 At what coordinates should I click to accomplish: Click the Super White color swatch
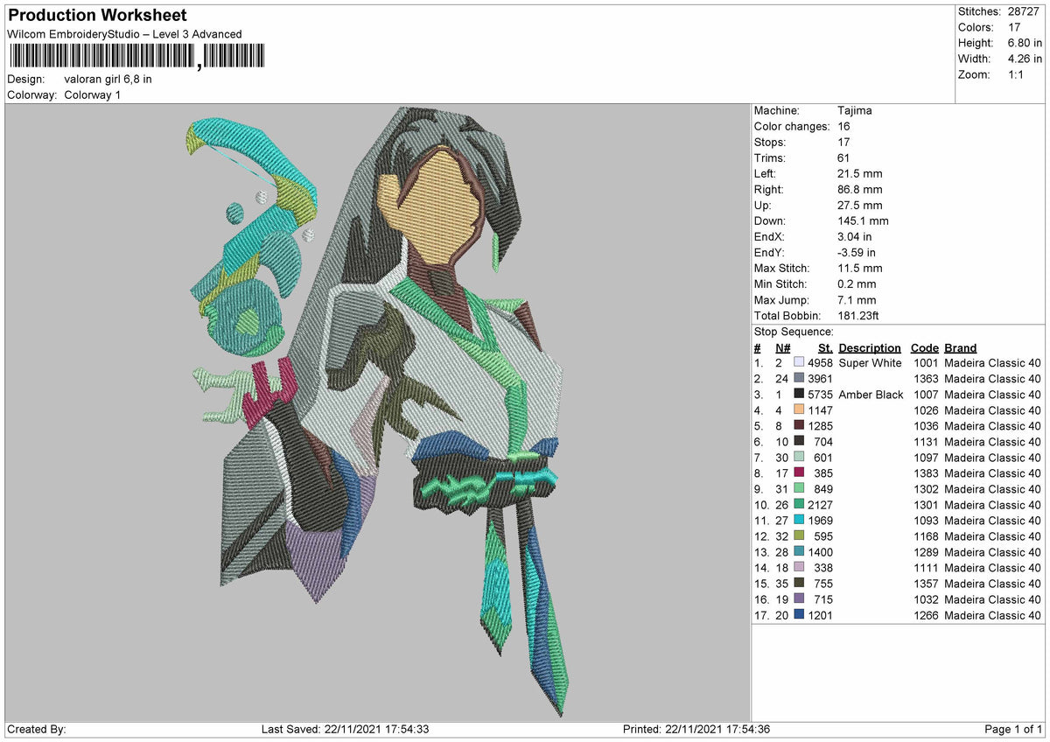[799, 362]
